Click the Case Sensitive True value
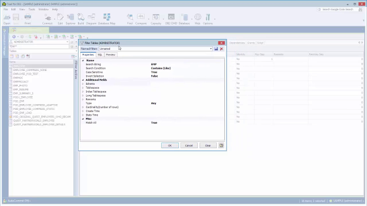The image size is (367, 206). point(154,72)
